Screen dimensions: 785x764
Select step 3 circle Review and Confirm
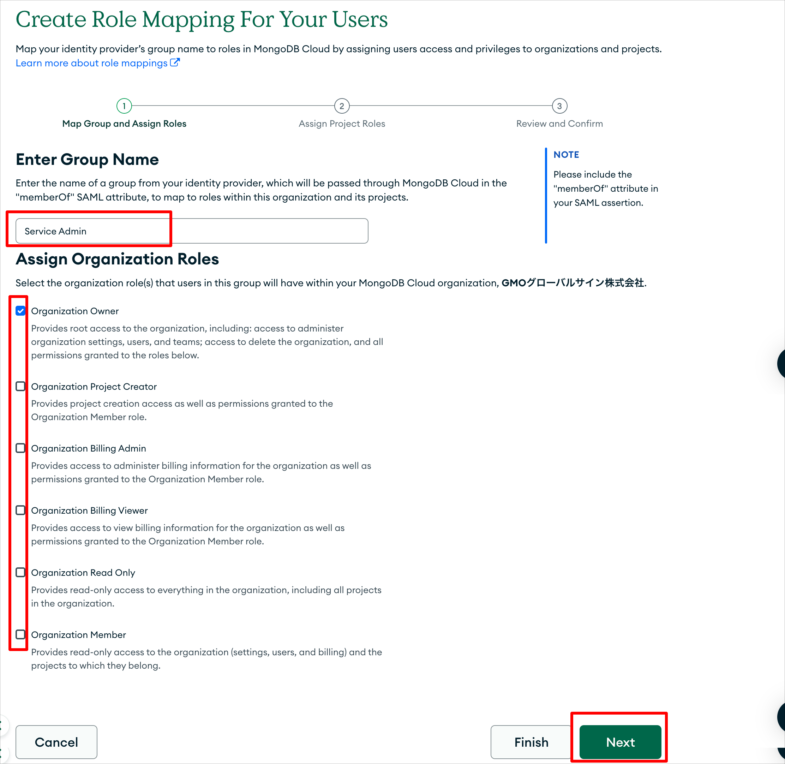coord(559,106)
